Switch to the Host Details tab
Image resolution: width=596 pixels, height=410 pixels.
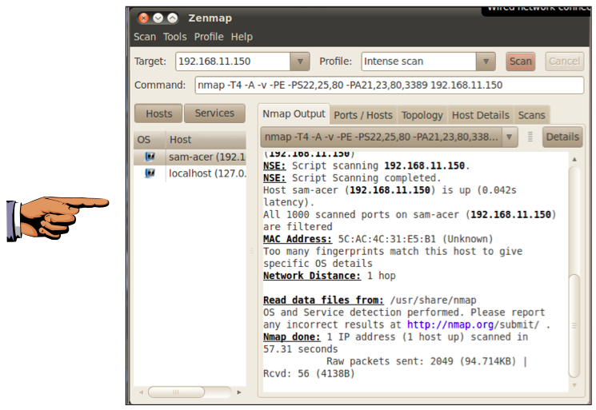click(x=481, y=115)
